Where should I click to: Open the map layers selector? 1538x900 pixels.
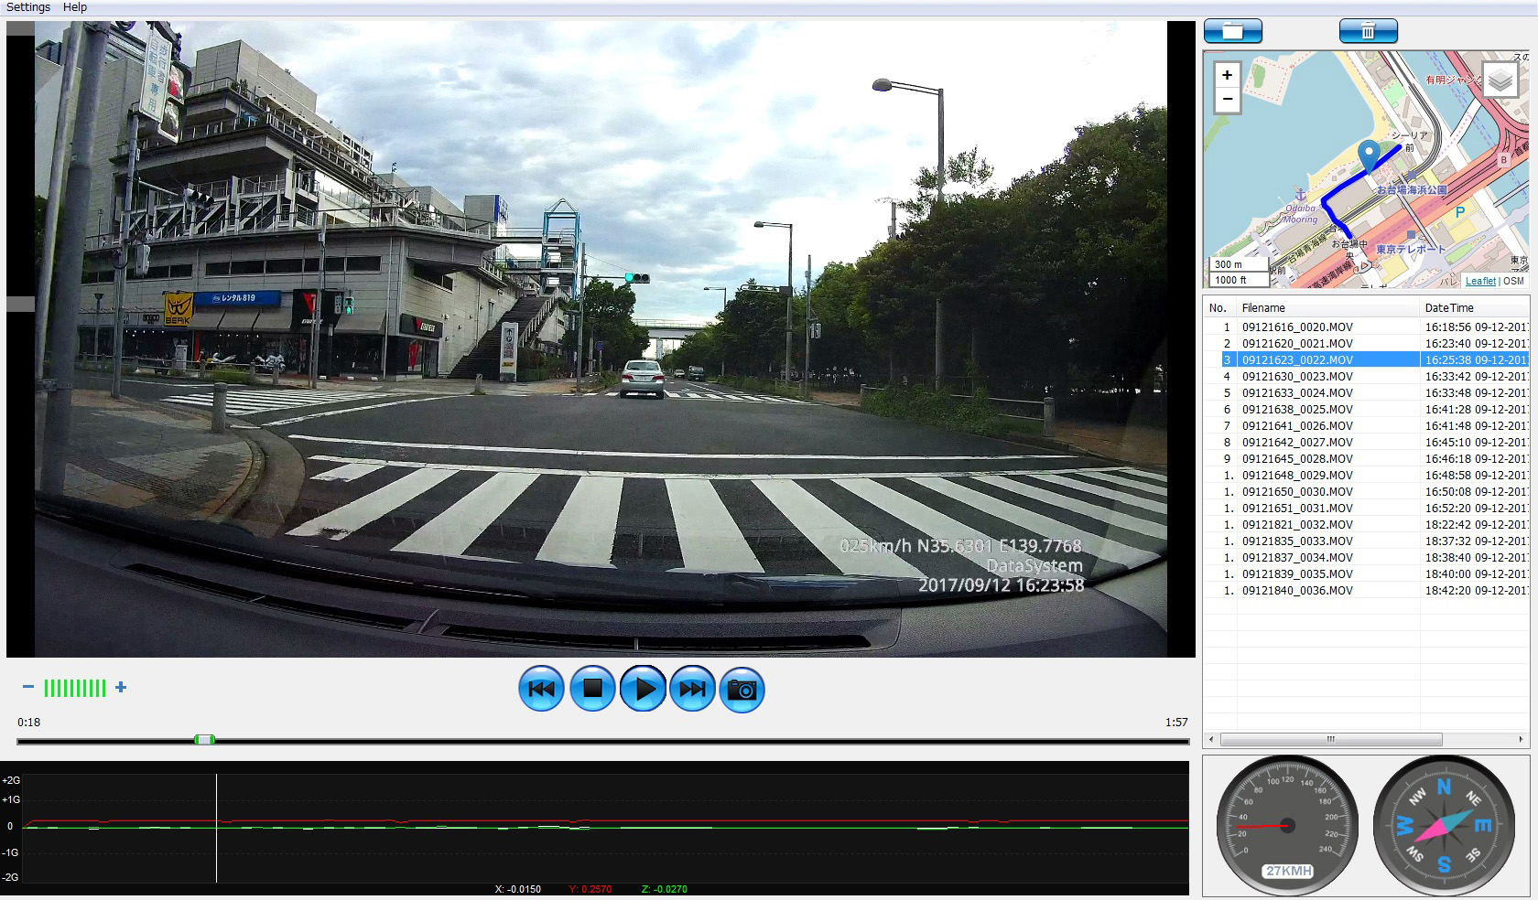(1500, 80)
